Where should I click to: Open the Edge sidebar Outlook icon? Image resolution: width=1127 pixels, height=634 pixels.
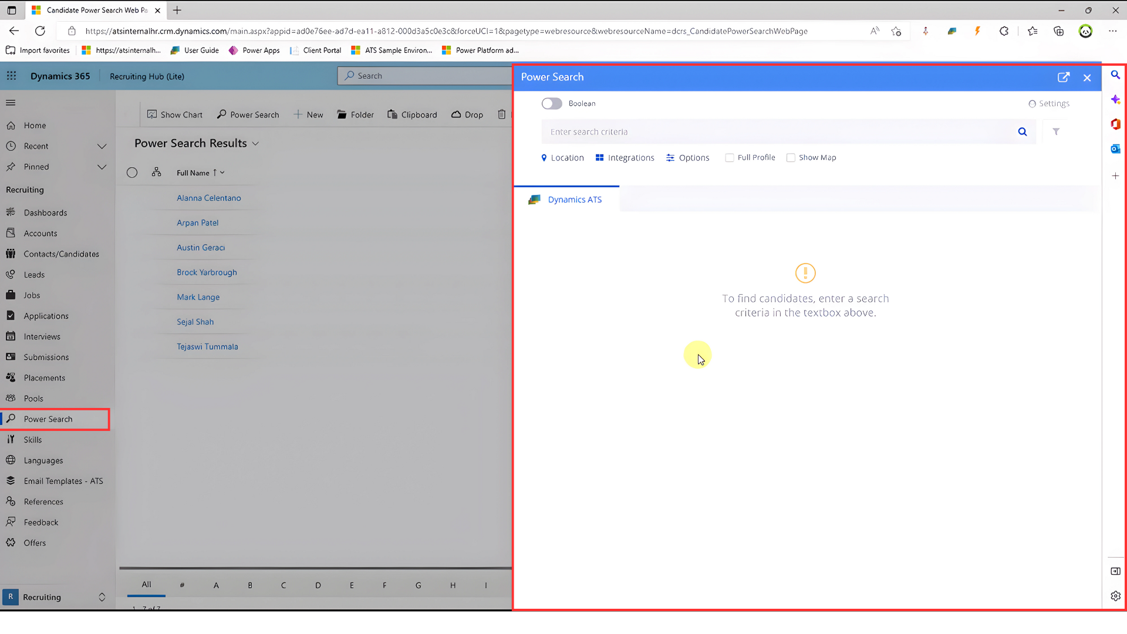coord(1115,149)
